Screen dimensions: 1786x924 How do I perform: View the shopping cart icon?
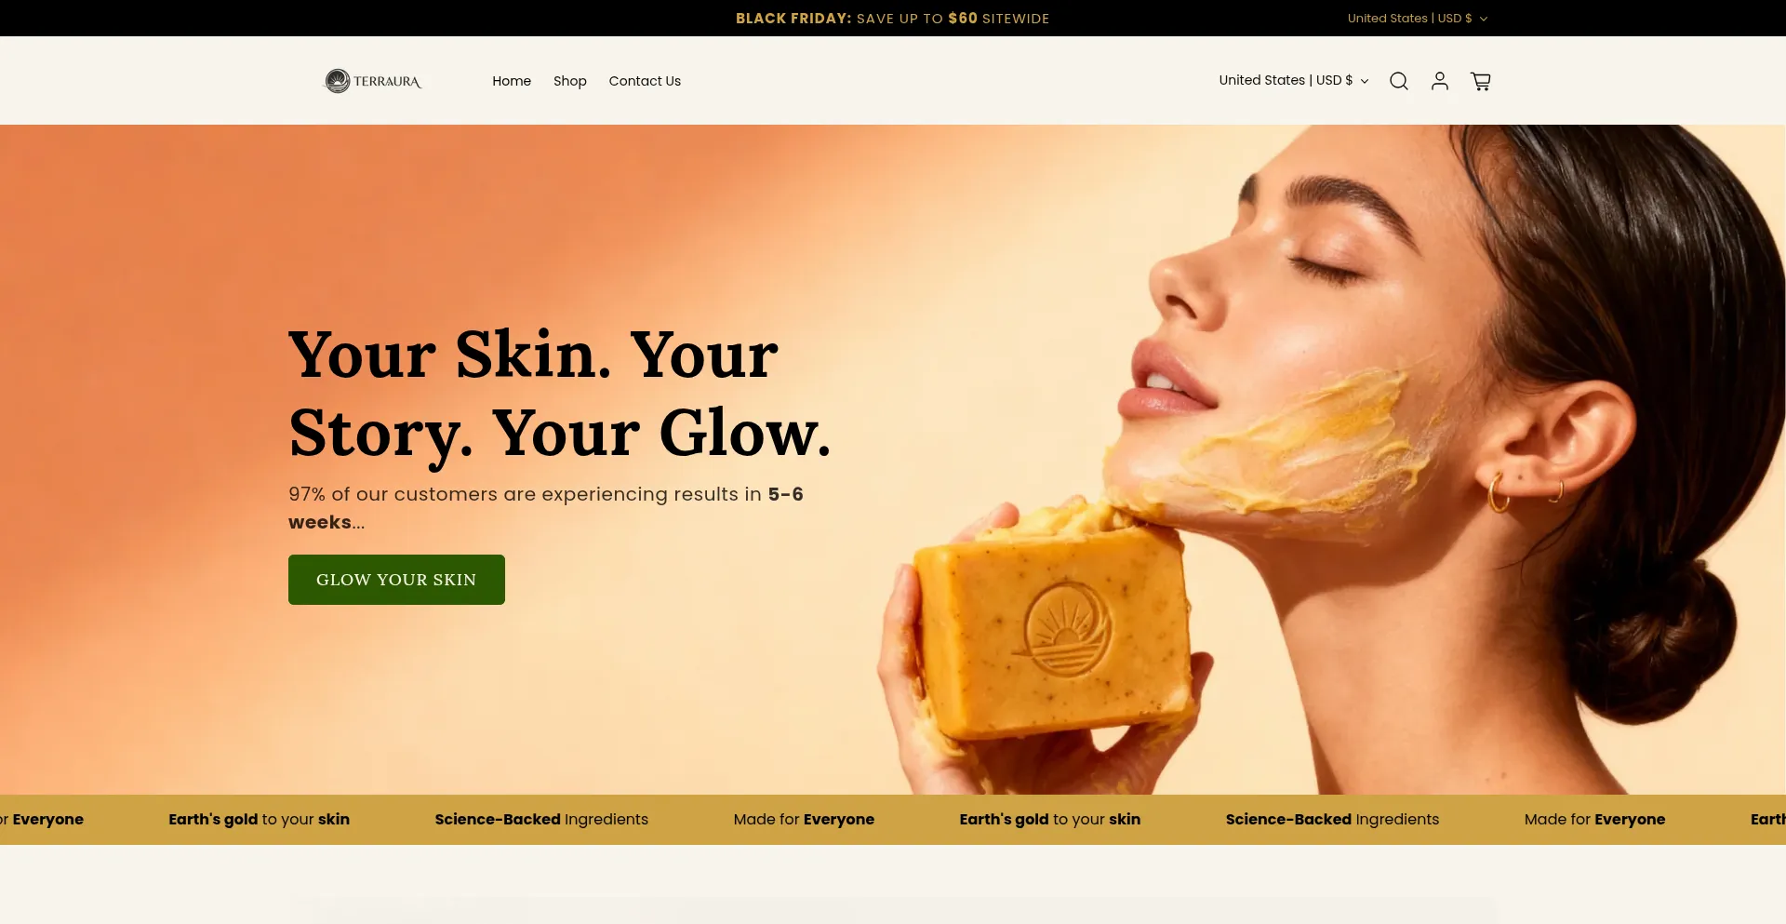click(x=1480, y=81)
